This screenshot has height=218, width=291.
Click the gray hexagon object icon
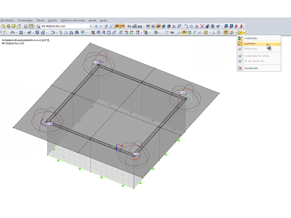(156, 33)
